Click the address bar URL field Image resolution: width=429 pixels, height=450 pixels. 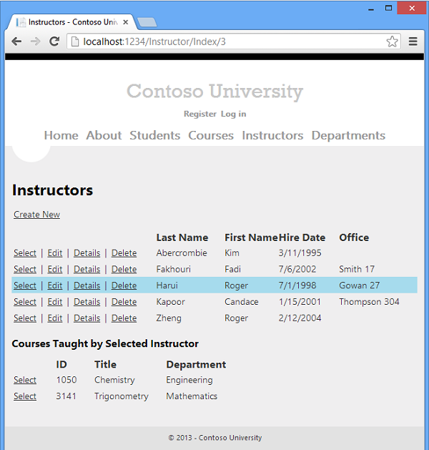[229, 41]
